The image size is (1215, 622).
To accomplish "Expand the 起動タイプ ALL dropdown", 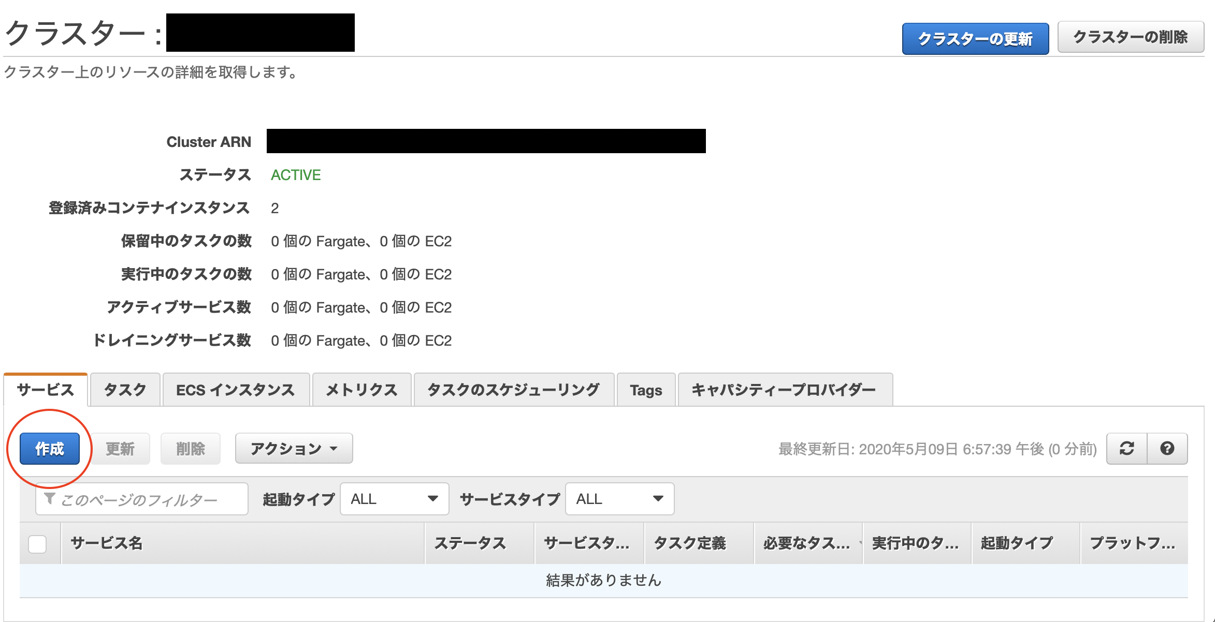I will click(x=394, y=499).
